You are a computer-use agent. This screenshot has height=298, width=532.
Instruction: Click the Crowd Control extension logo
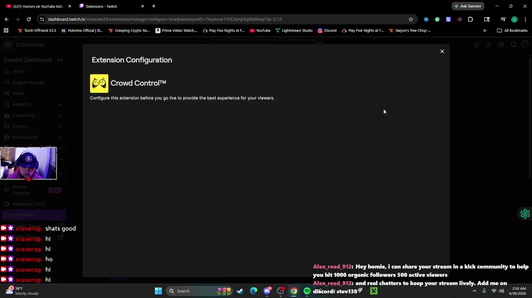[99, 83]
